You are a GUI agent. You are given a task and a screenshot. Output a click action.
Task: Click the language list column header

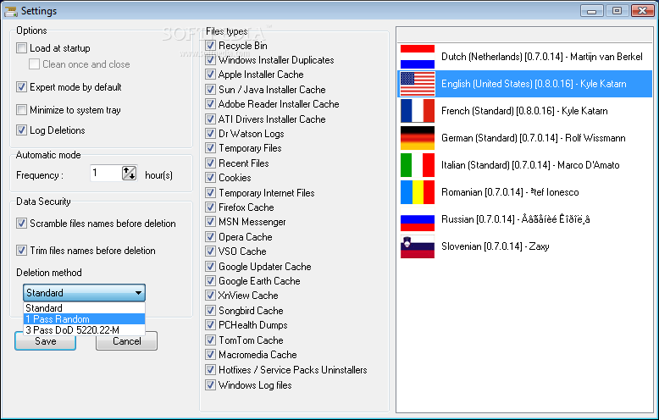click(524, 35)
